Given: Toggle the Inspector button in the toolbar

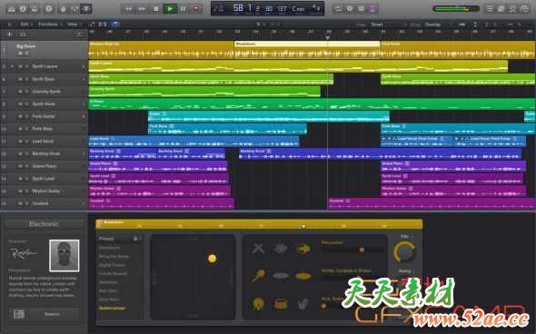Looking at the screenshot, I should pos(23,9).
